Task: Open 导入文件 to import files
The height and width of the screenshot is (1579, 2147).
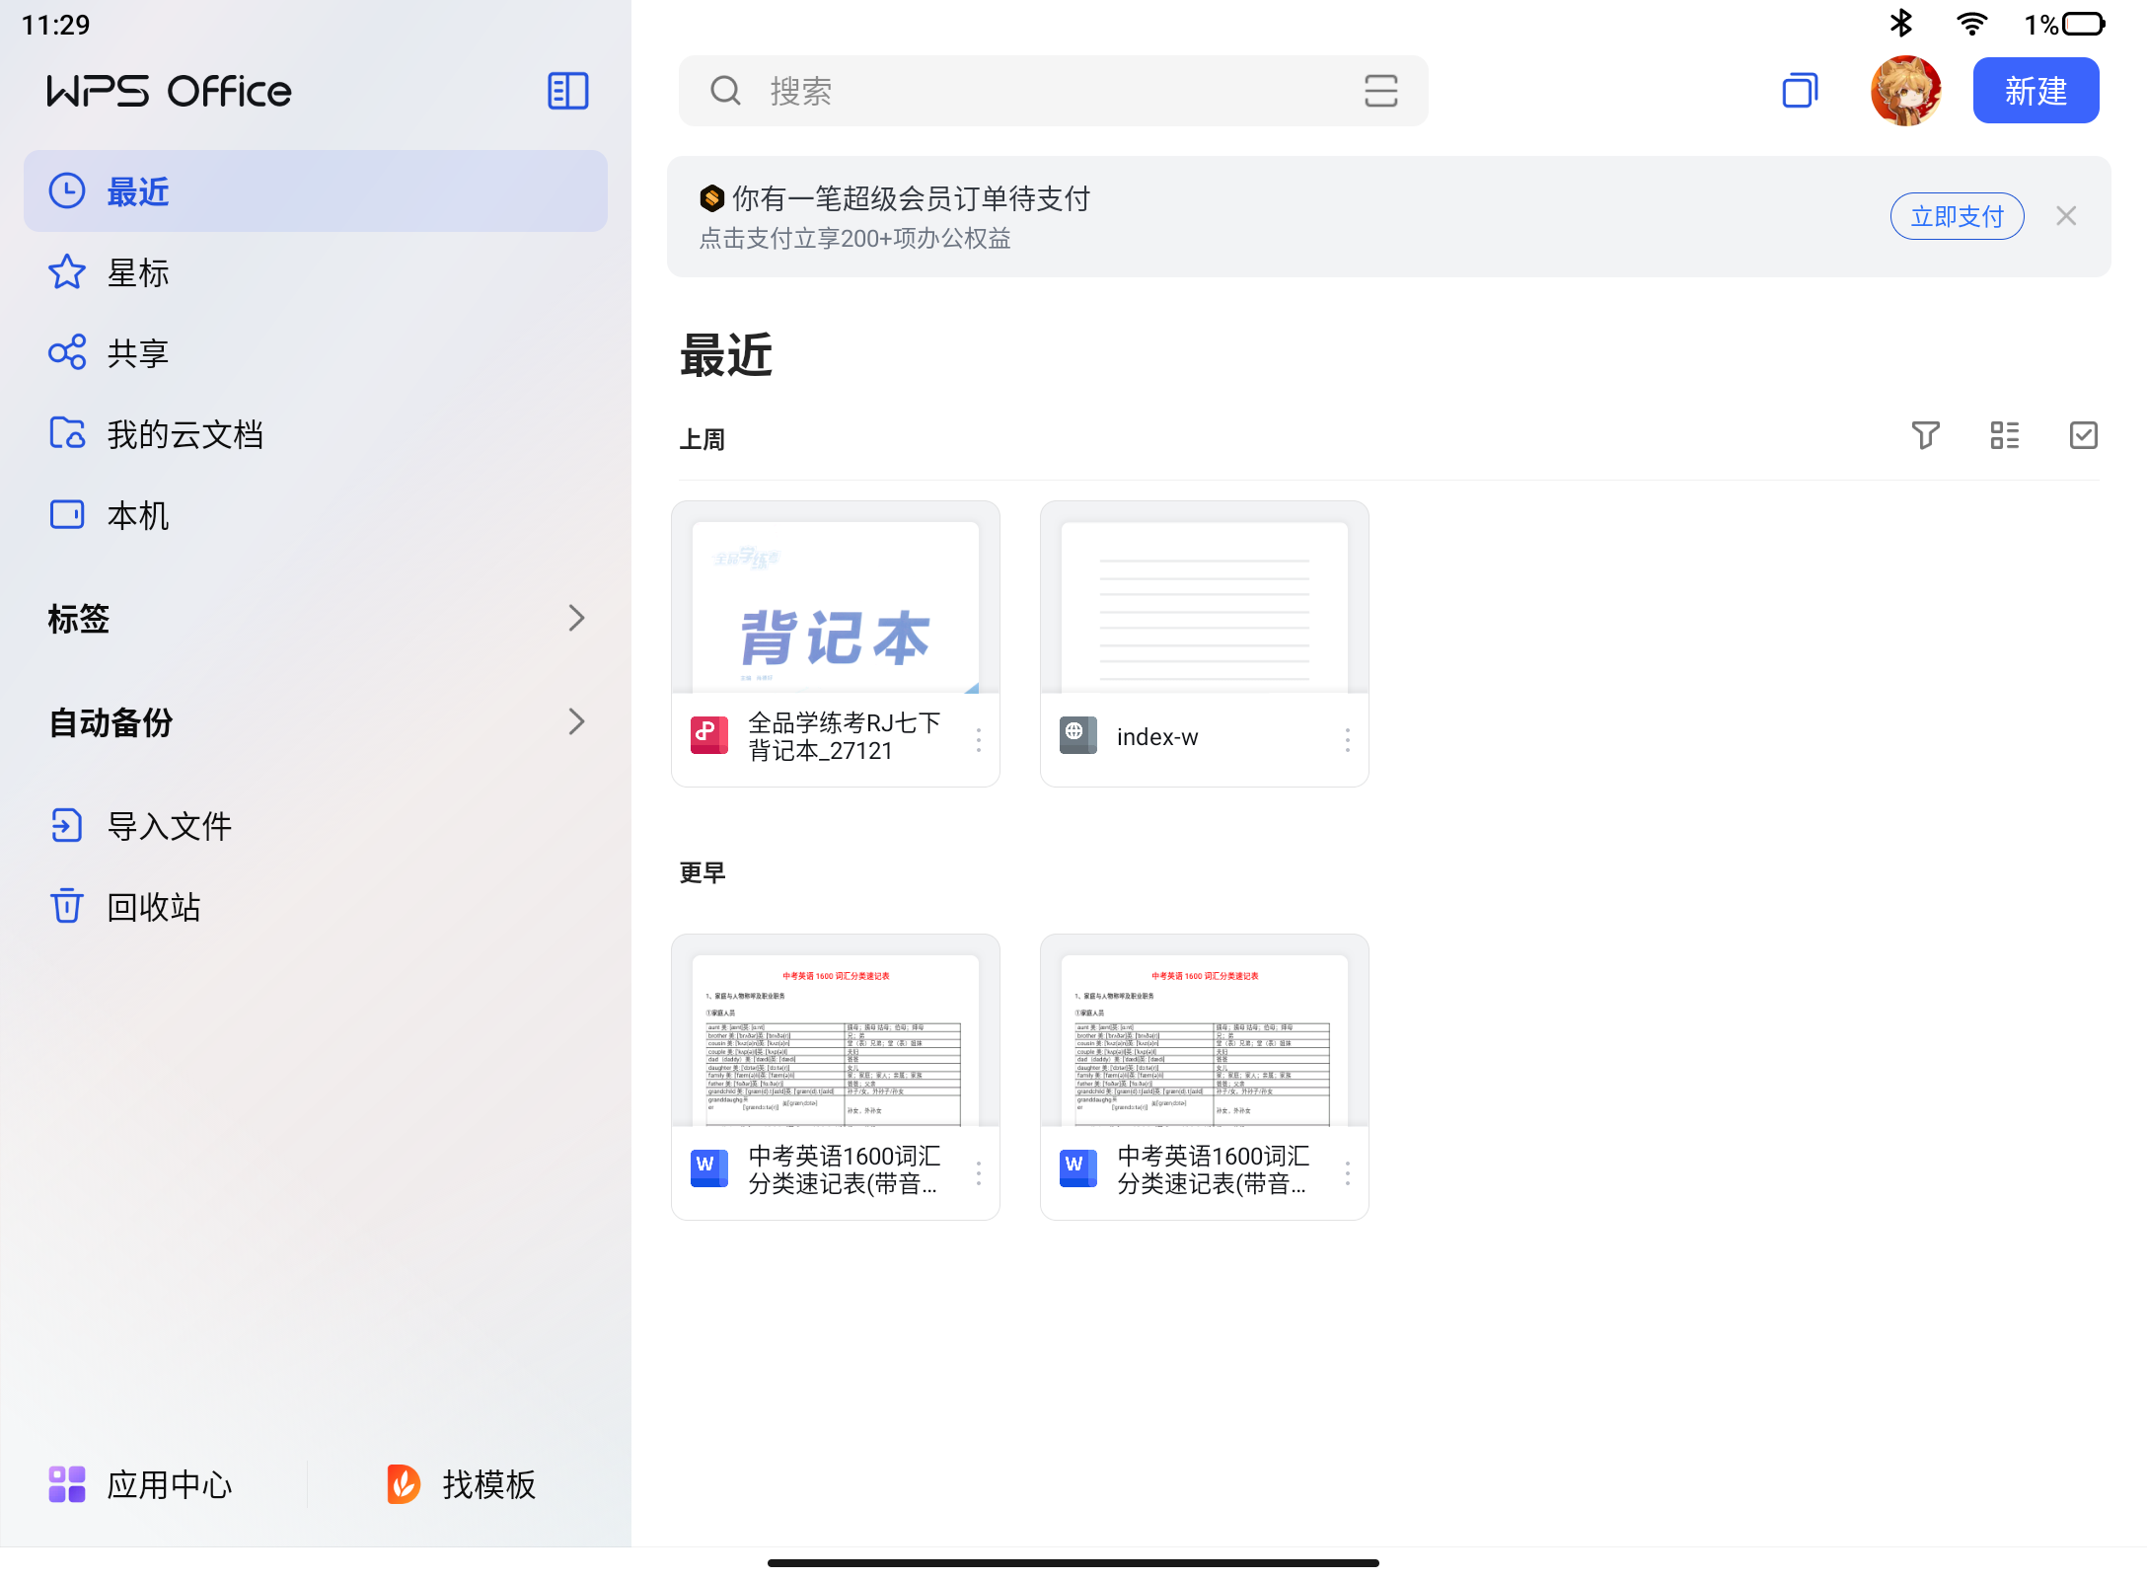Action: 170,826
